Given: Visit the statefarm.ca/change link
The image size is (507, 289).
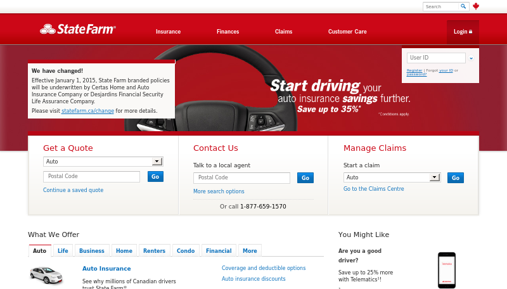Looking at the screenshot, I should 87,111.
